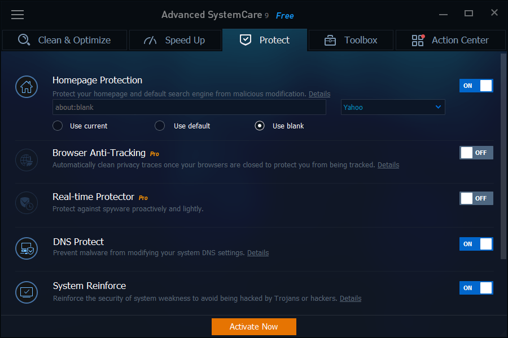The height and width of the screenshot is (338, 508).
Task: Select the Protect tab
Action: pyautogui.click(x=265, y=40)
